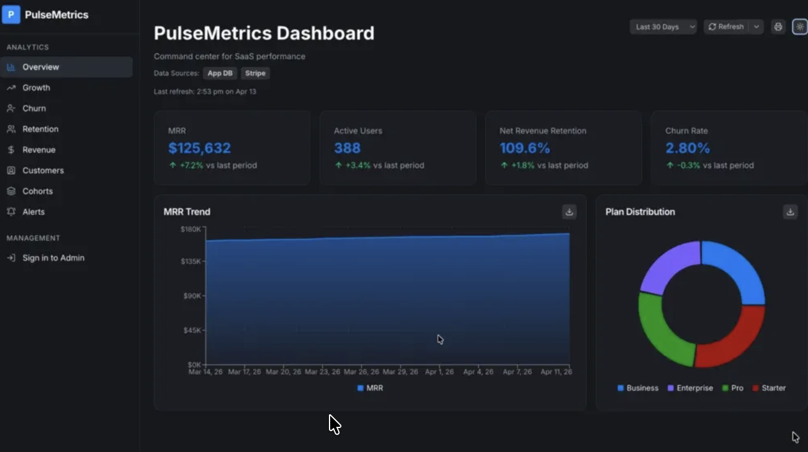Click the Churn user-minus icon
Screen dimensions: 808x452
(11, 109)
